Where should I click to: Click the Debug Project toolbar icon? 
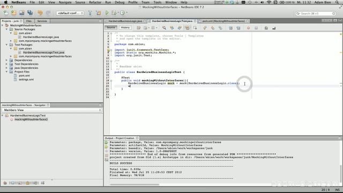114,13
